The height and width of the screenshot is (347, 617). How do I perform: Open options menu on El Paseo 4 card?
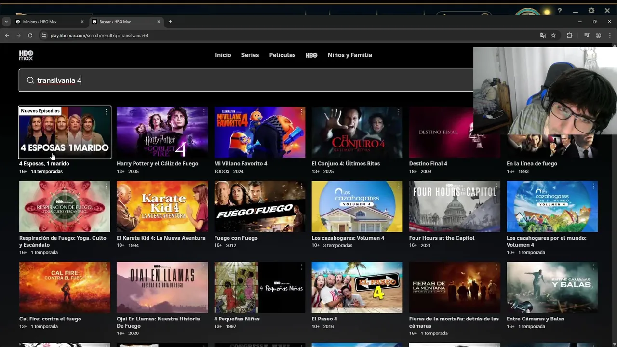pos(399,267)
